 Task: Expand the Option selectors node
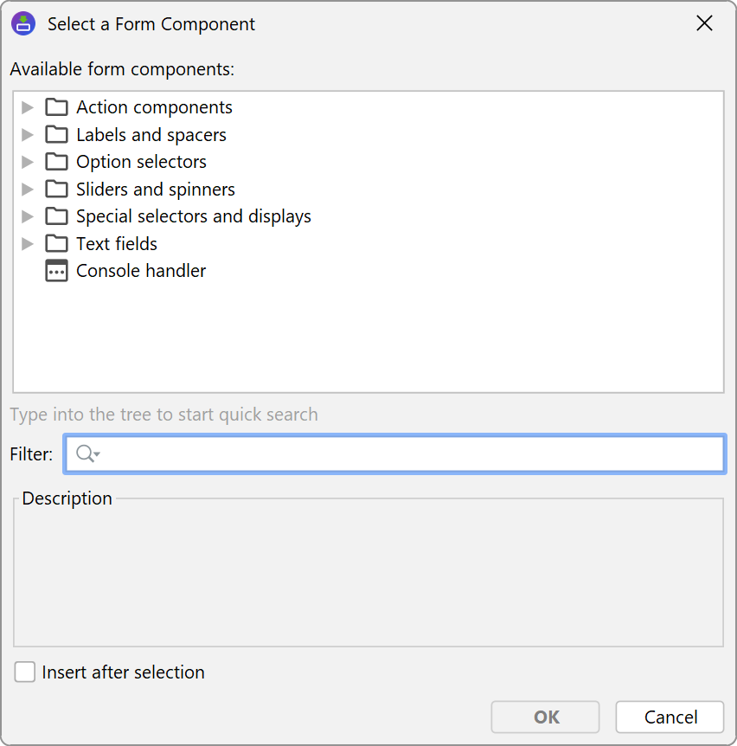[28, 162]
